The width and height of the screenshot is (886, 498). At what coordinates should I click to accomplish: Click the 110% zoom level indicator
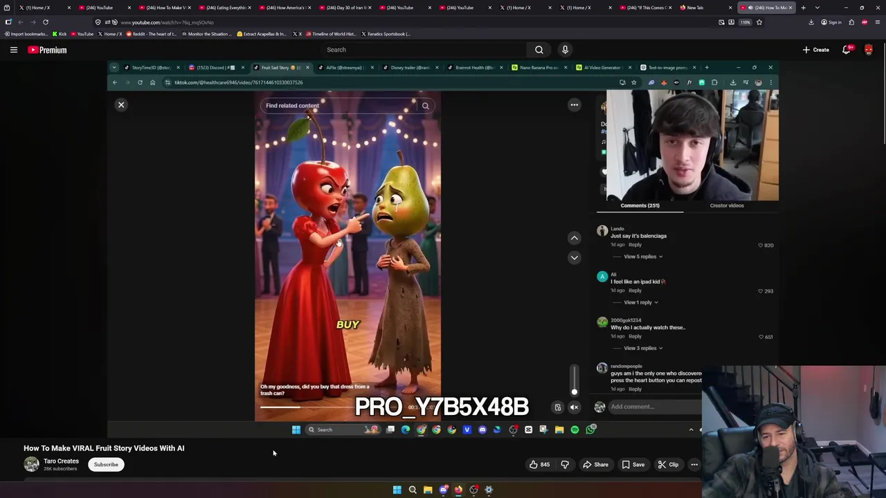coord(745,22)
